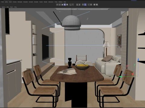The width and height of the screenshot is (145, 108).
Task: Click the red axis handle on the gizmo
Action: pos(133,74)
